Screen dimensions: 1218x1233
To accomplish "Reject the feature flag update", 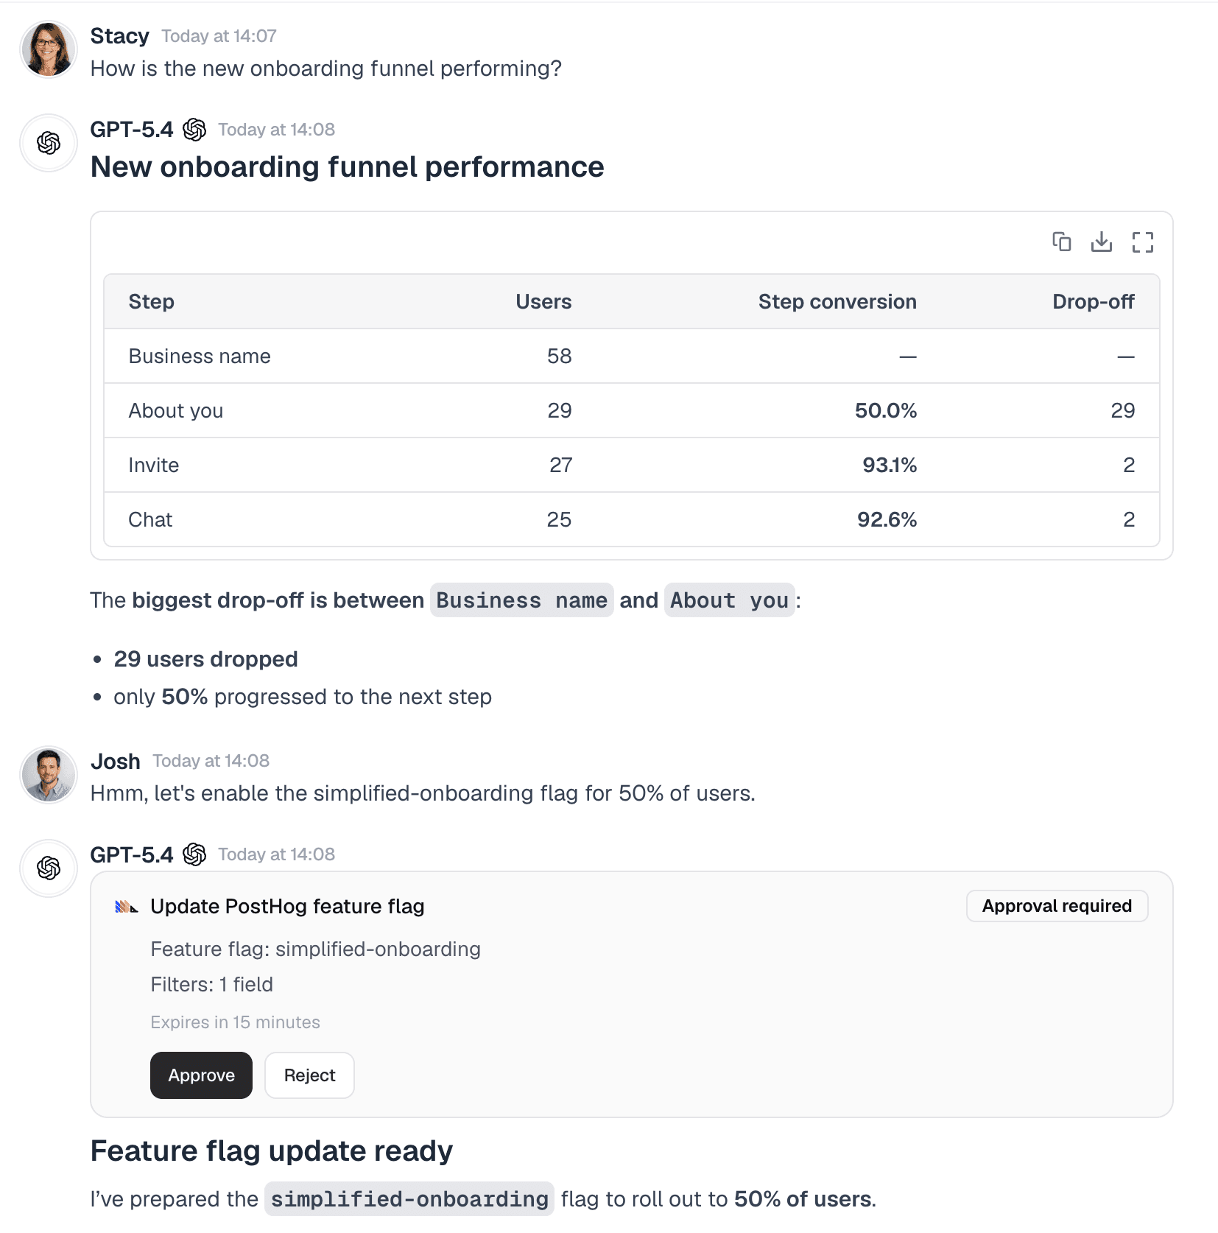I will (x=309, y=1075).
